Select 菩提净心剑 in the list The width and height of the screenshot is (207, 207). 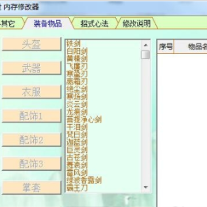pos(84,120)
